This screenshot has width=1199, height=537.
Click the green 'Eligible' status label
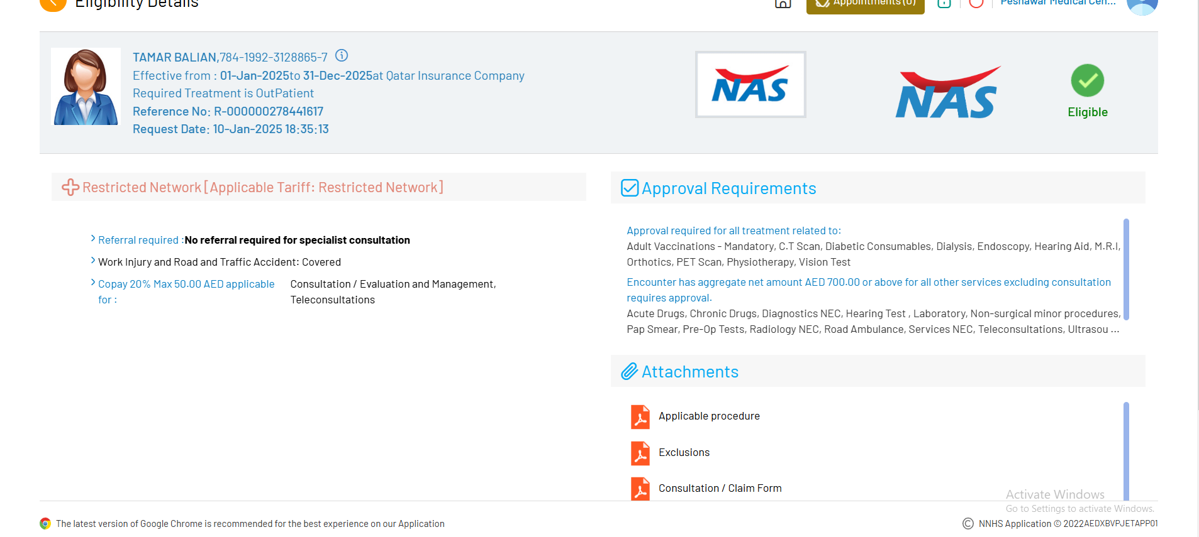(x=1088, y=112)
